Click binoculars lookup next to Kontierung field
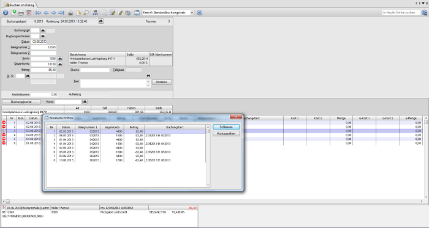Viewport: 429px width, 228px height. tap(101, 21)
